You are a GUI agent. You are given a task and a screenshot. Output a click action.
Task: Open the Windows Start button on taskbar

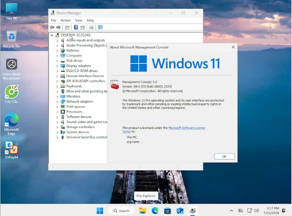click(x=100, y=211)
